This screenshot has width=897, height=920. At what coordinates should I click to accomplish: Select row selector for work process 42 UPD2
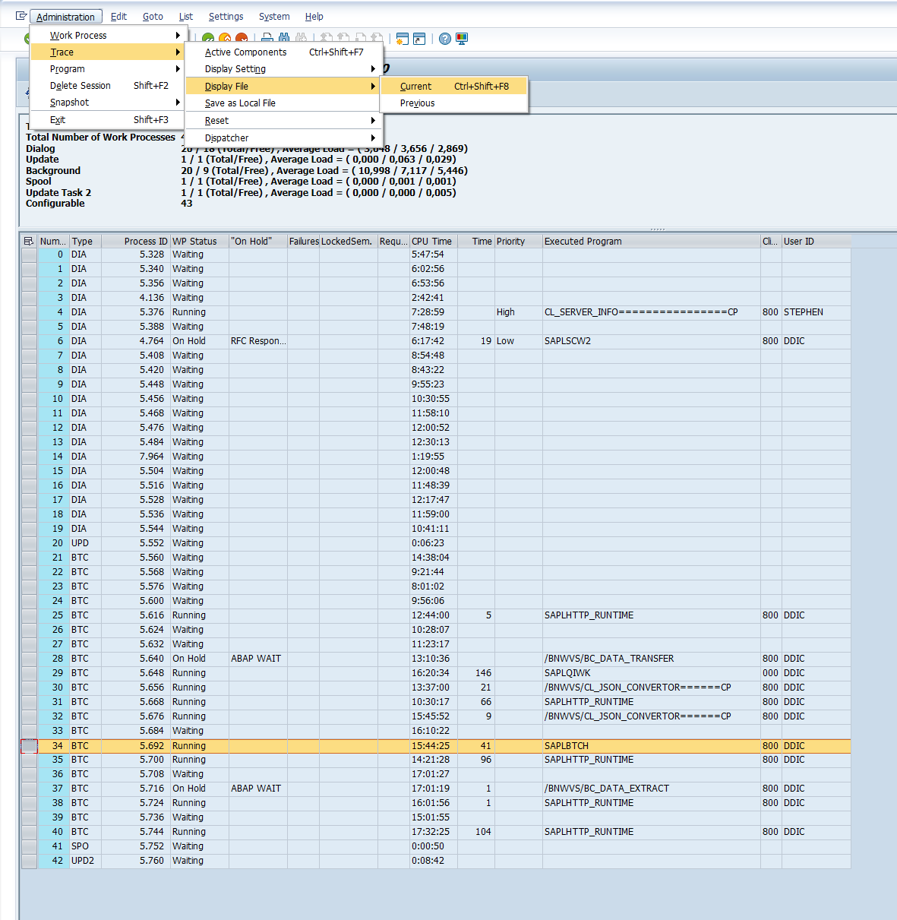click(29, 862)
